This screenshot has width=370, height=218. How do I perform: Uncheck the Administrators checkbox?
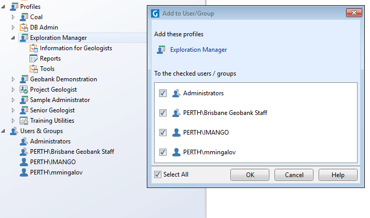163,93
